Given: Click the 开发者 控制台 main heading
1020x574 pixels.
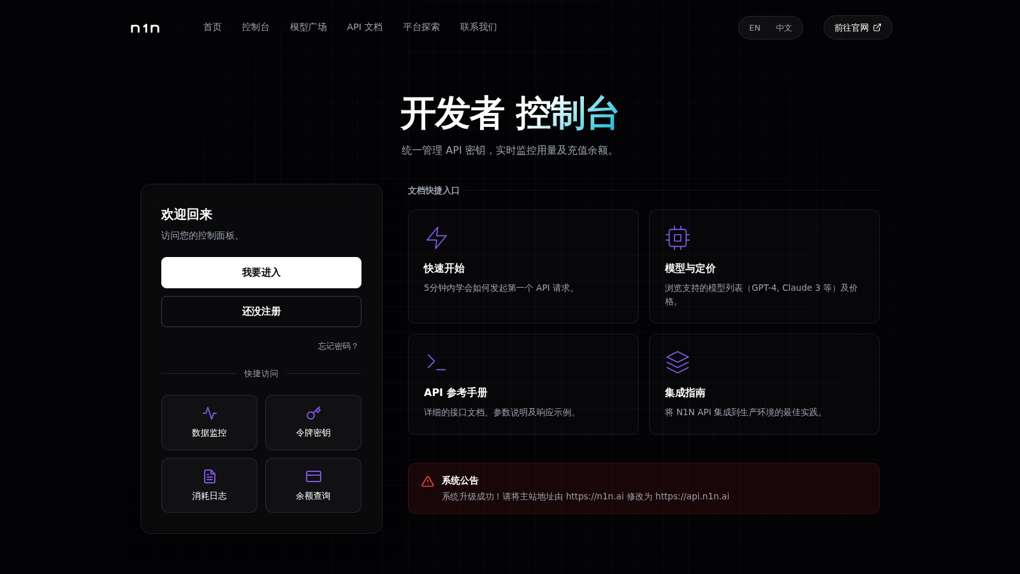Looking at the screenshot, I should pyautogui.click(x=510, y=114).
